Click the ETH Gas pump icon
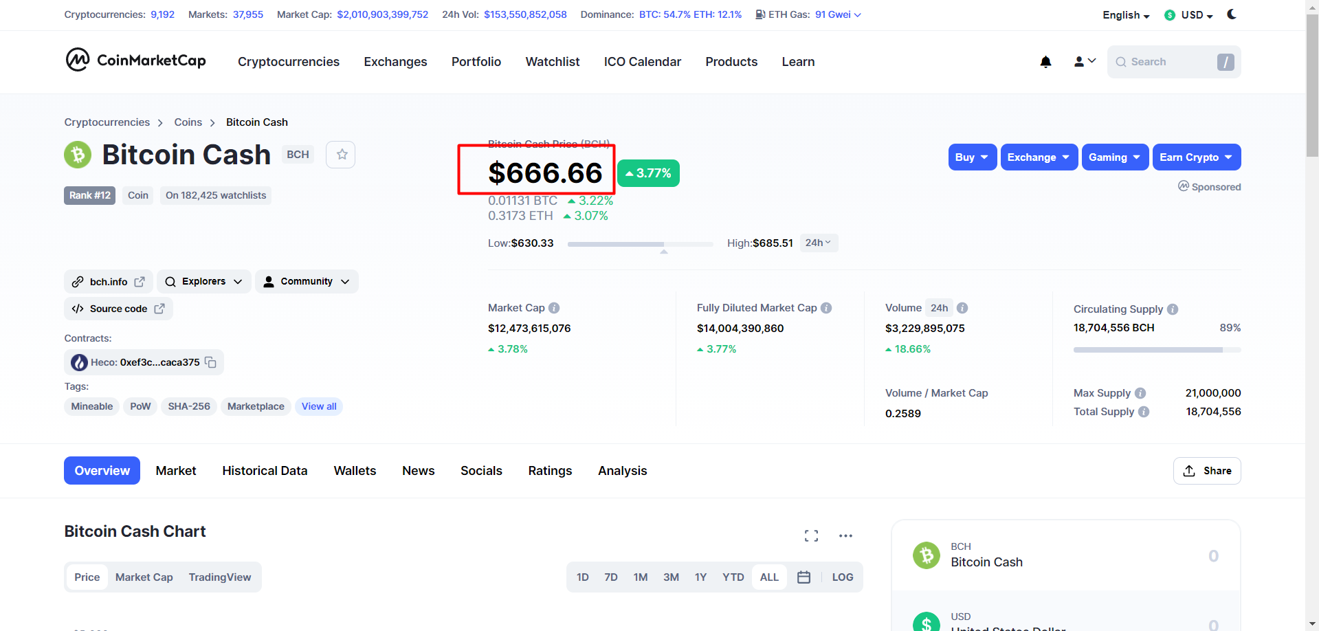The height and width of the screenshot is (631, 1319). (x=760, y=14)
